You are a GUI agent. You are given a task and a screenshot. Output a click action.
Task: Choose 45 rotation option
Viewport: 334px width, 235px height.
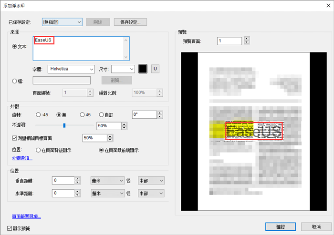pyautogui.click(x=82, y=115)
